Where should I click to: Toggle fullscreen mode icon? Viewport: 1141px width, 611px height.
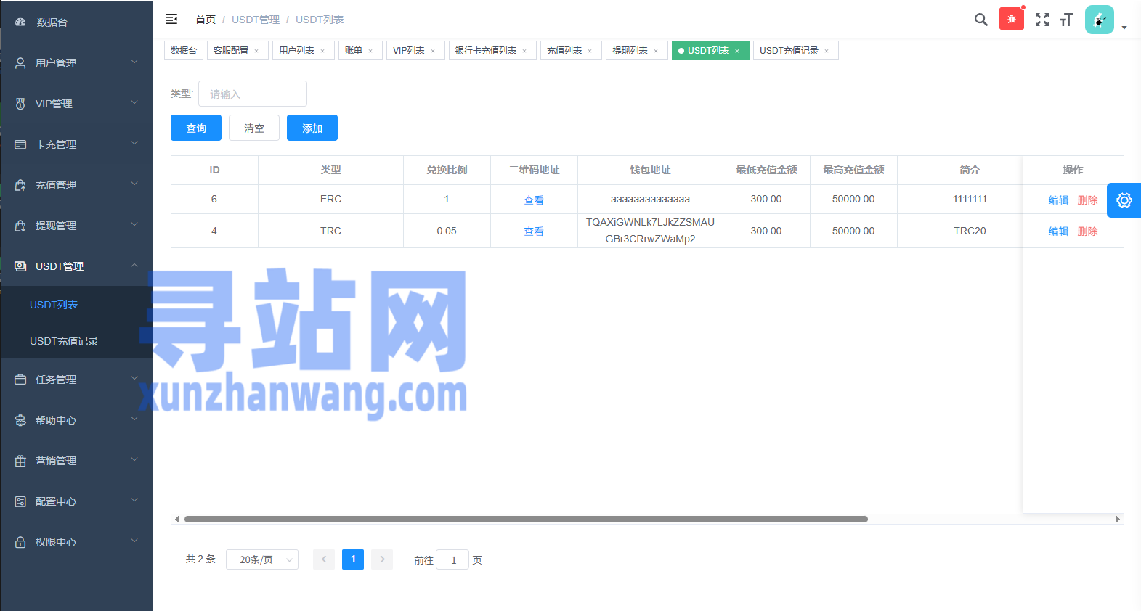[1041, 20]
